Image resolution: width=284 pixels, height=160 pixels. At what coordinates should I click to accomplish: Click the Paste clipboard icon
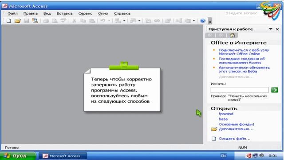pos(92,21)
